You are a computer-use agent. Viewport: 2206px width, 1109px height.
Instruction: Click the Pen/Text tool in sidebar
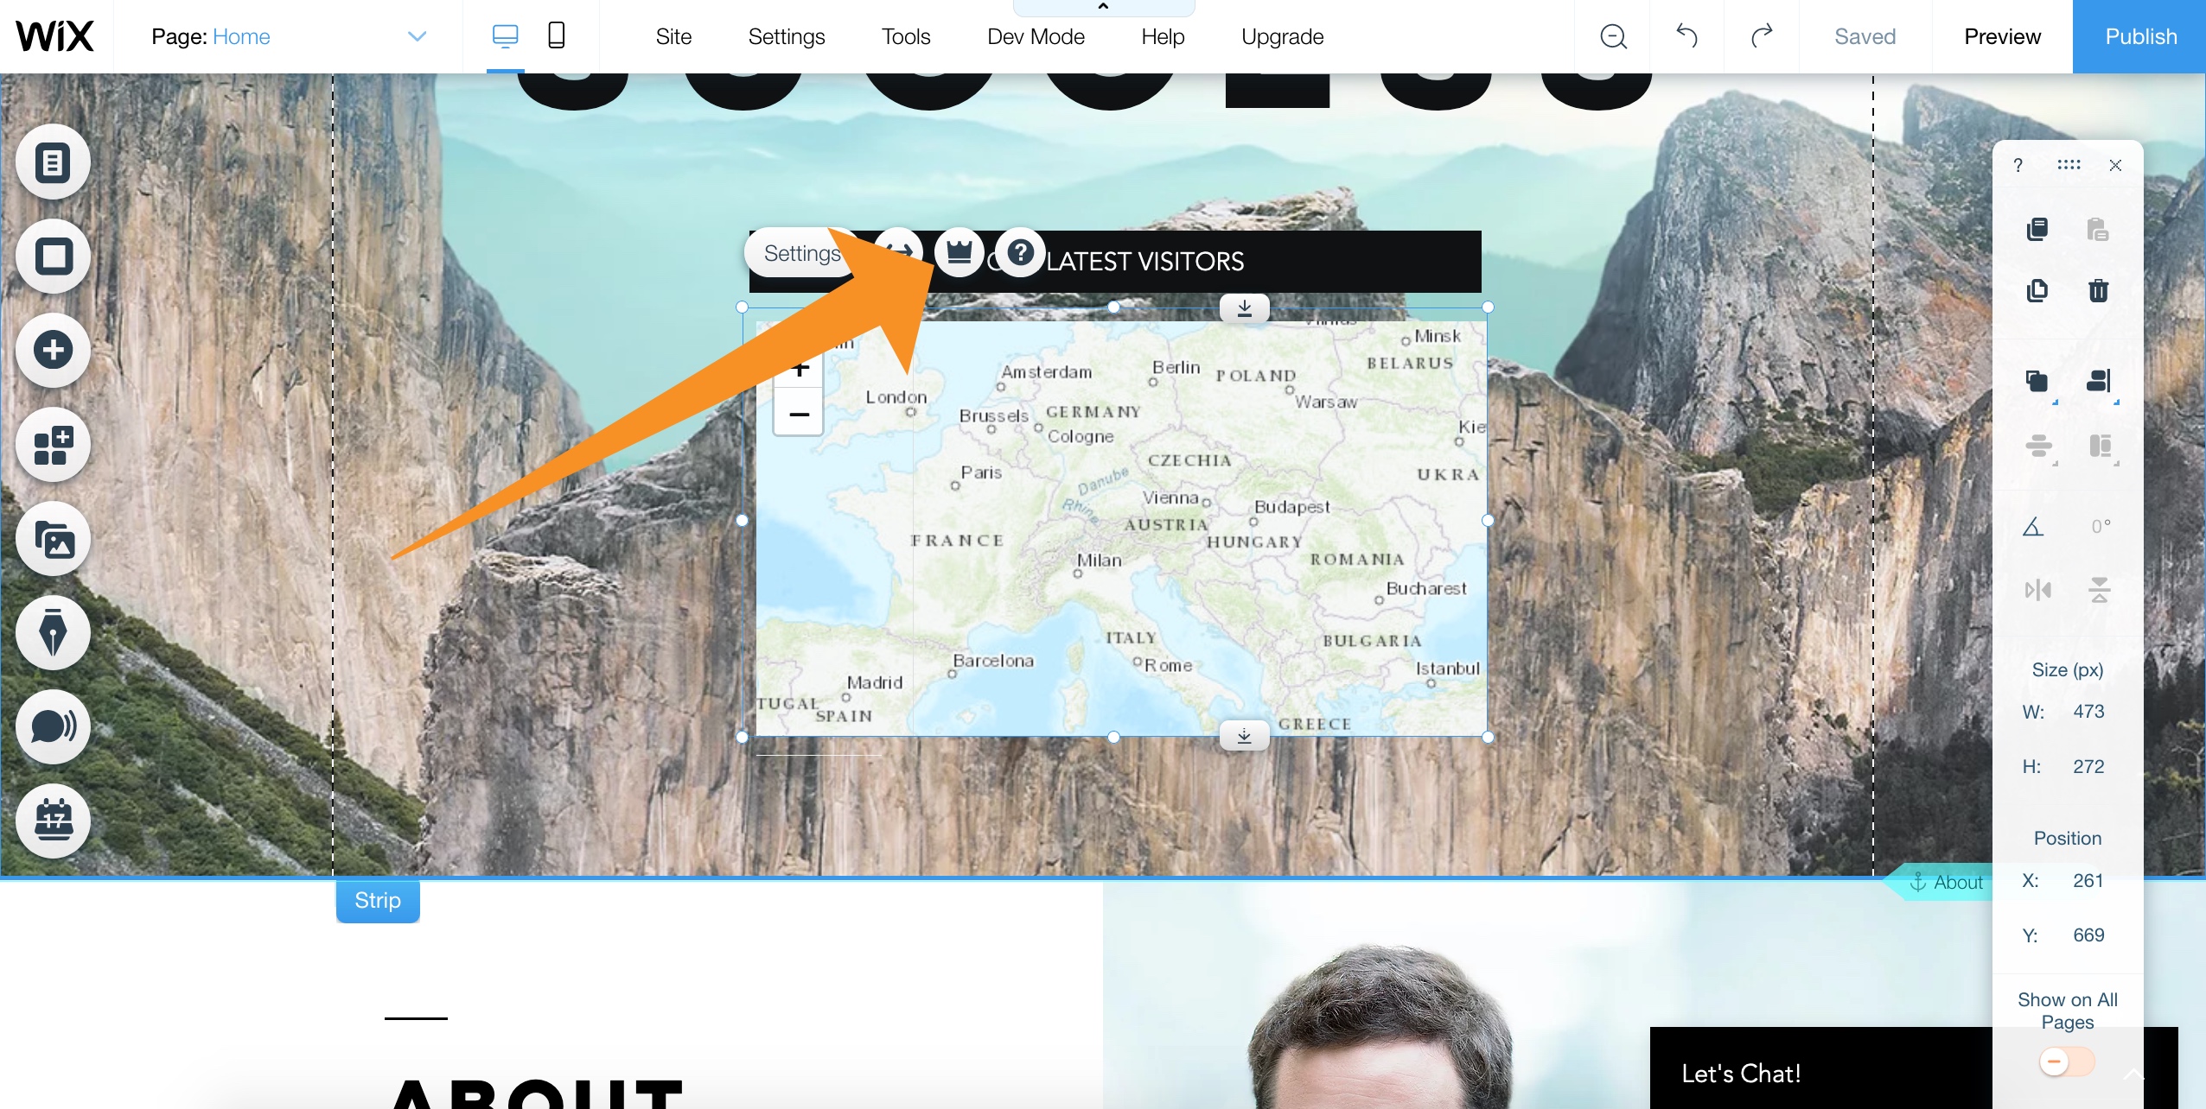[x=53, y=632]
